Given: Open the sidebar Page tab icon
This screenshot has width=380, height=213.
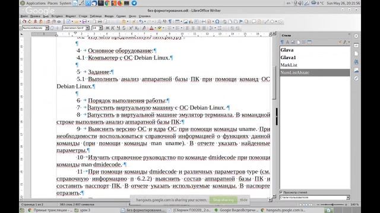Looking at the screenshot, I should click(356, 54).
